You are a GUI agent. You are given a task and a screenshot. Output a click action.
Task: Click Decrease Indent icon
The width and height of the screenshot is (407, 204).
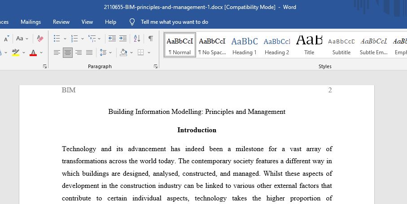pos(112,39)
